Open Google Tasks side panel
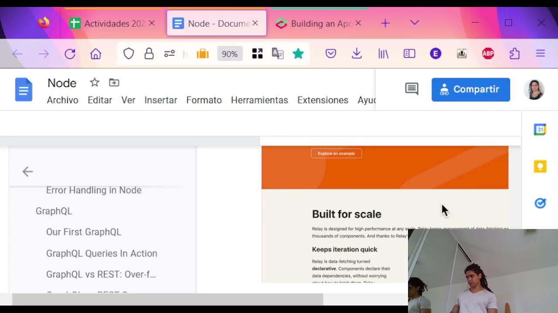This screenshot has width=558, height=313. [540, 203]
